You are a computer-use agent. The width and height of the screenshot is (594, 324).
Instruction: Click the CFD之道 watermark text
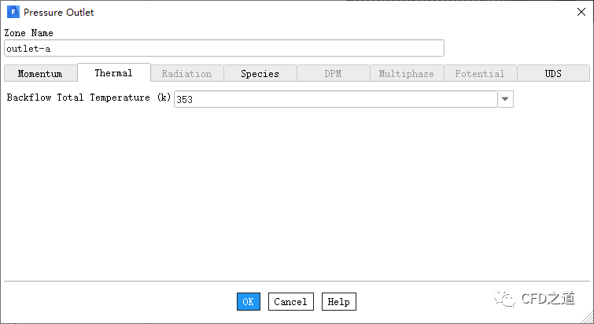[x=548, y=299]
